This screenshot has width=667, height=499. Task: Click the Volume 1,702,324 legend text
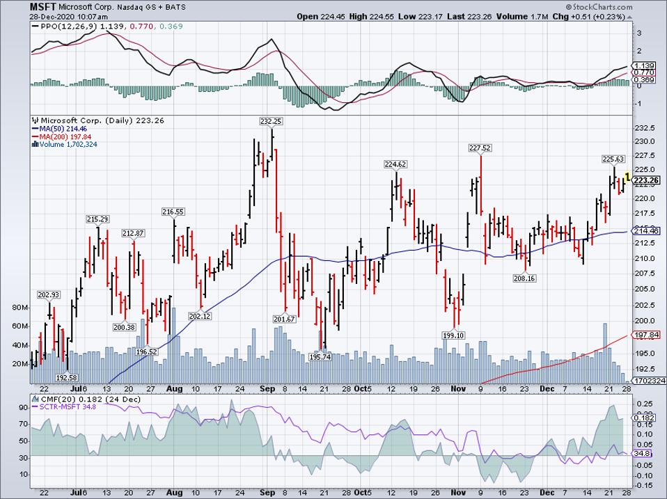[68, 145]
